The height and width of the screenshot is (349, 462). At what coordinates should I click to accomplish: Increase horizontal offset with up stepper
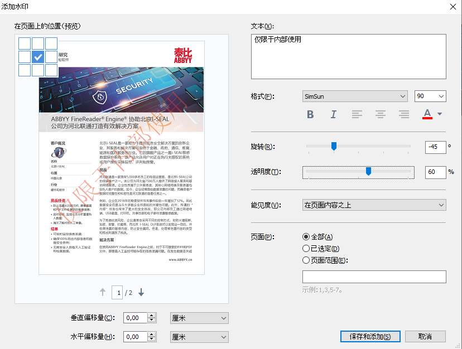click(x=152, y=335)
